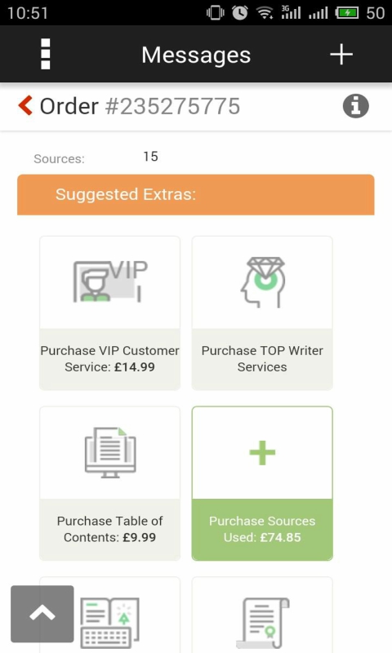Image resolution: width=392 pixels, height=653 pixels.
Task: Tap the green plus Sources icon
Action: [262, 453]
